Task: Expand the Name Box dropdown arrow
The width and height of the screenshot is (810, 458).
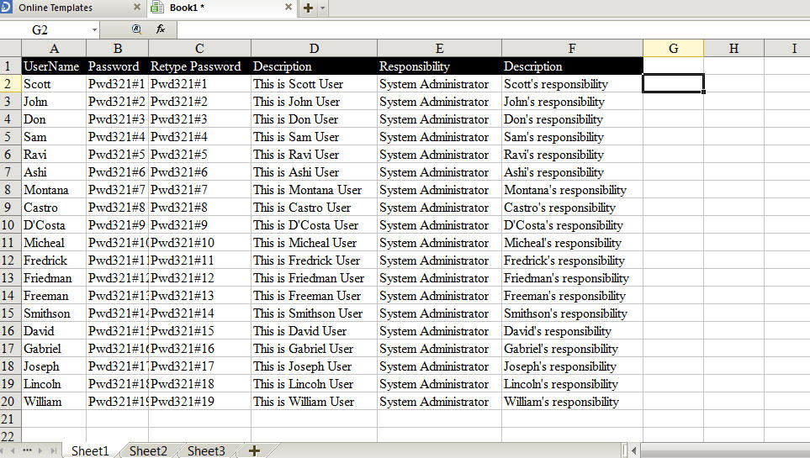Action: pyautogui.click(x=94, y=30)
